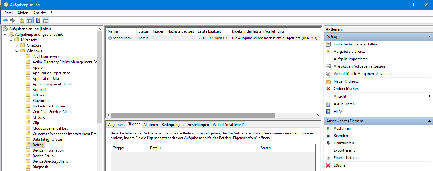This screenshot has width=433, height=171.
Task: Click the Verlauf für alle Aufgaben icon
Action: coord(328,74)
